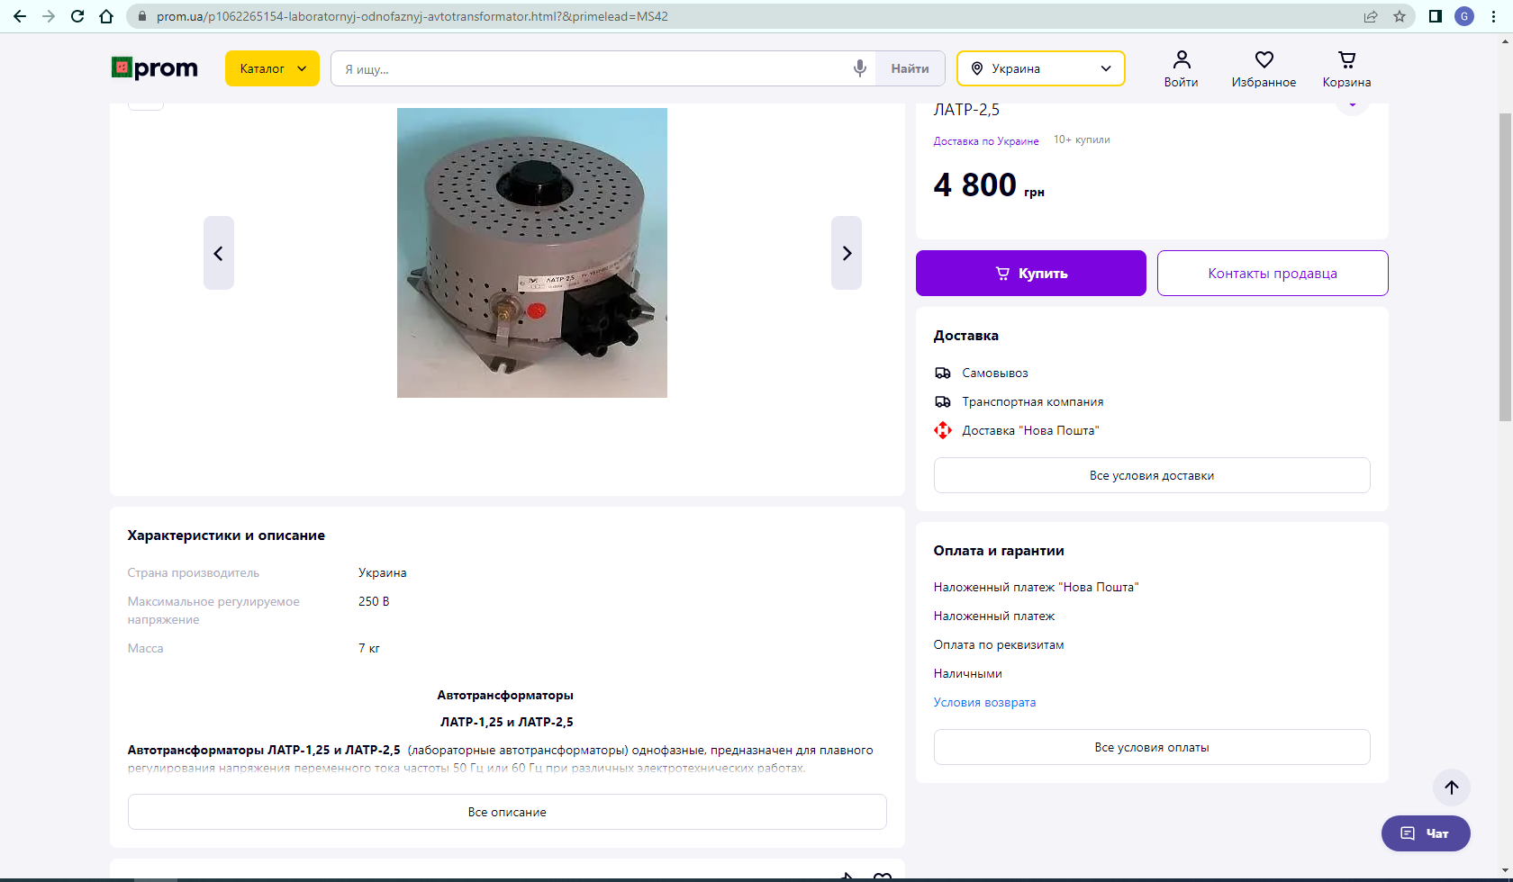Open Условия возврата link

click(x=984, y=702)
